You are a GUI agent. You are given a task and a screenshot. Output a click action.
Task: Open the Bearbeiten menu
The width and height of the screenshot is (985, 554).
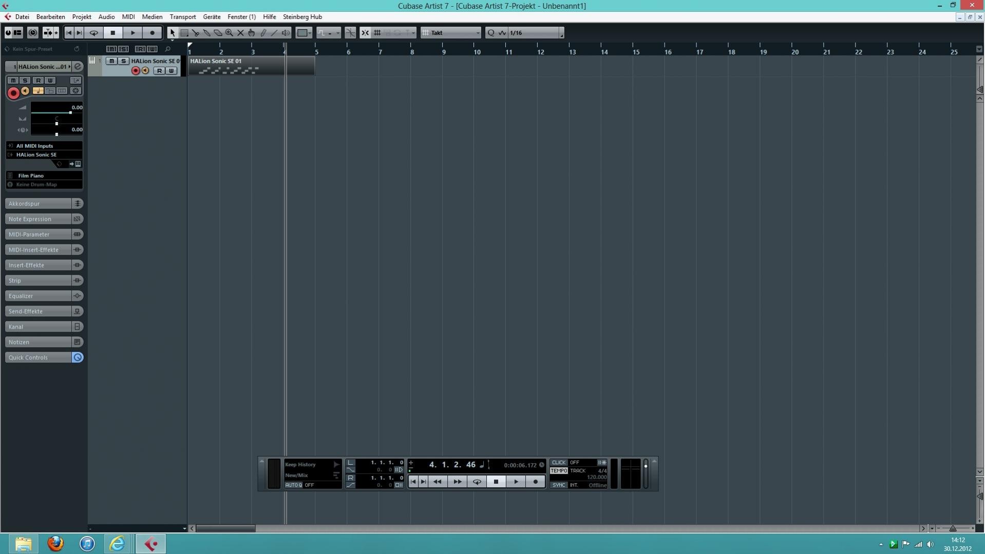point(50,17)
